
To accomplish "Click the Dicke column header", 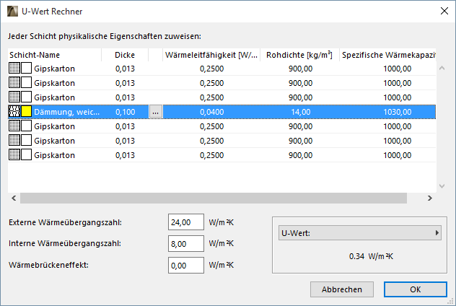I will click(125, 55).
